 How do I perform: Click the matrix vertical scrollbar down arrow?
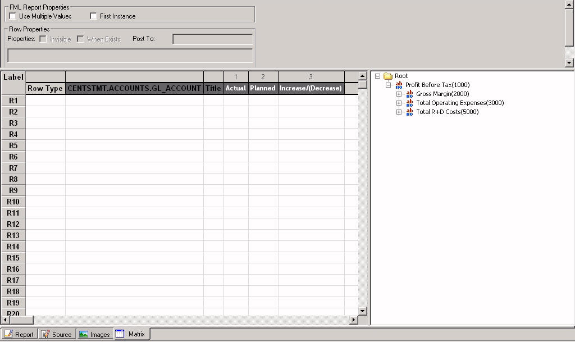click(362, 311)
